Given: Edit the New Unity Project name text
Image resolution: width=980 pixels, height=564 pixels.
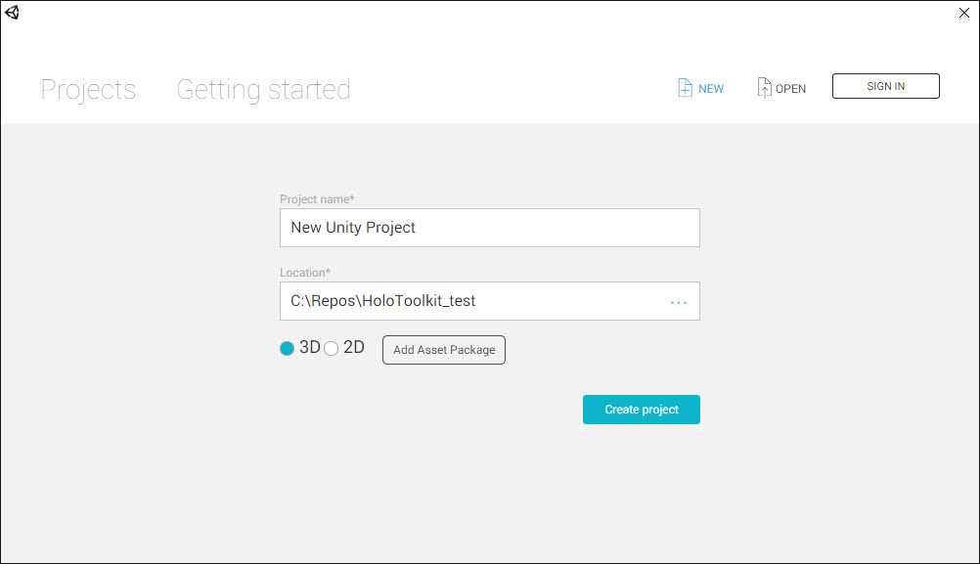Looking at the screenshot, I should point(352,227).
